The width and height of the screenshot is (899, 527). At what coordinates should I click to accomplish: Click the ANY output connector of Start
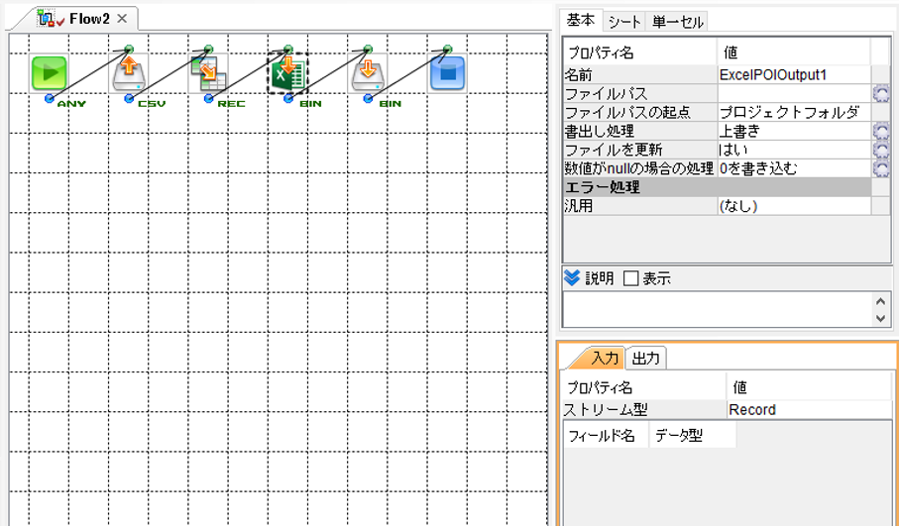[50, 99]
